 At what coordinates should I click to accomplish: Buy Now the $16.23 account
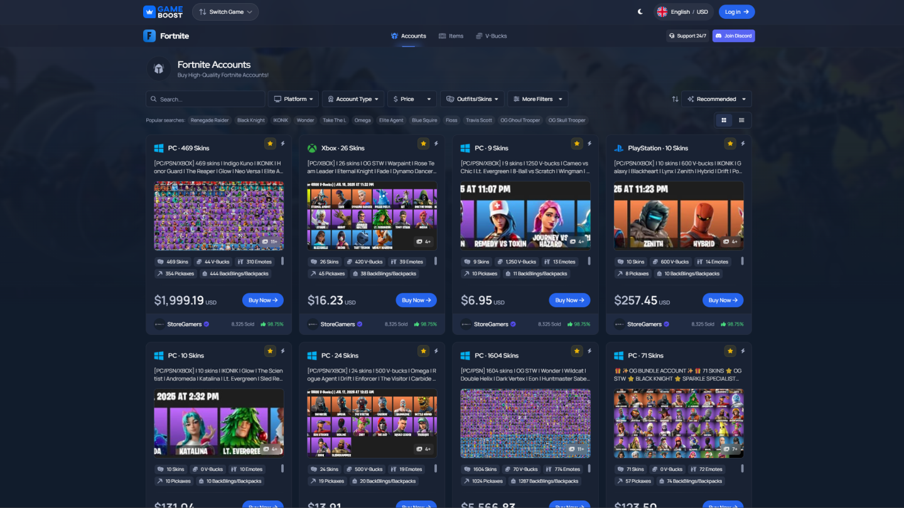pos(416,300)
